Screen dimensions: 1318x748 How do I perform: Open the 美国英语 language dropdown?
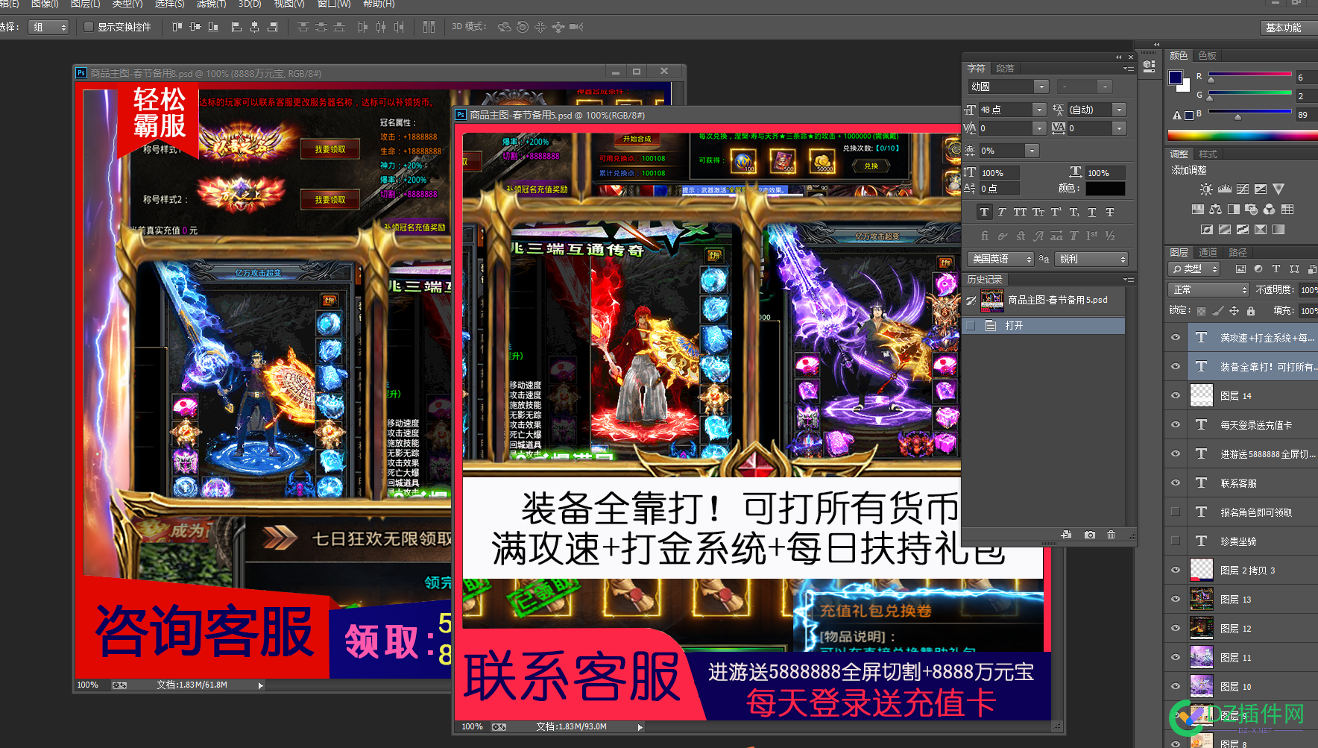tap(1001, 259)
